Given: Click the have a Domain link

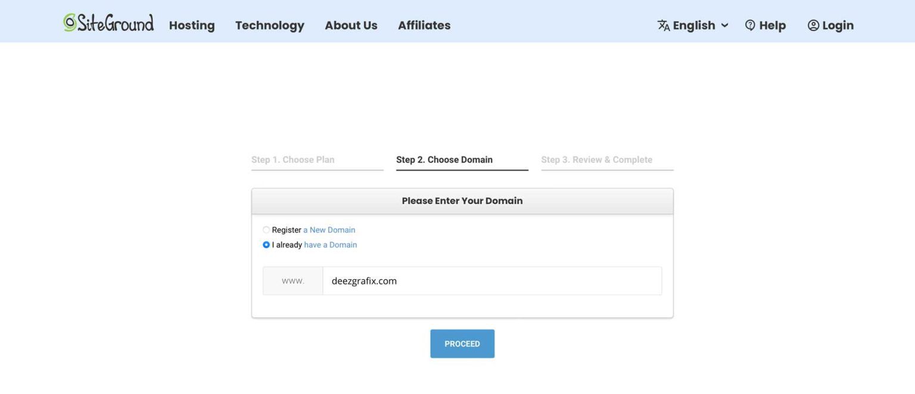Looking at the screenshot, I should 331,244.
